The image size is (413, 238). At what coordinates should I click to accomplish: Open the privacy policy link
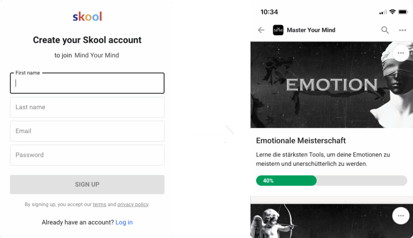[x=133, y=205]
